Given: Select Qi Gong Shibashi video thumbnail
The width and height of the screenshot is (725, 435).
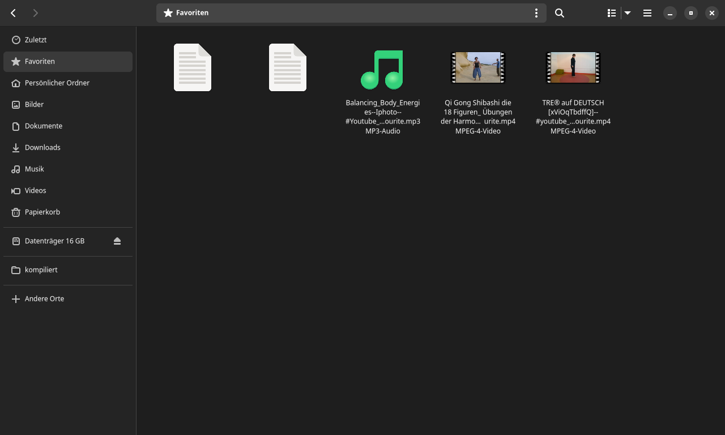Looking at the screenshot, I should 477,67.
